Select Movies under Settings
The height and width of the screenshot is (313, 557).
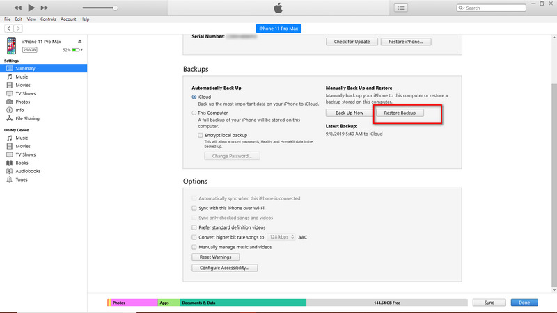point(23,85)
